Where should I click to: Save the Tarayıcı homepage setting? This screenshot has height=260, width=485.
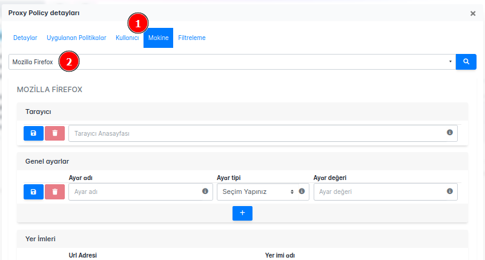pyautogui.click(x=33, y=133)
